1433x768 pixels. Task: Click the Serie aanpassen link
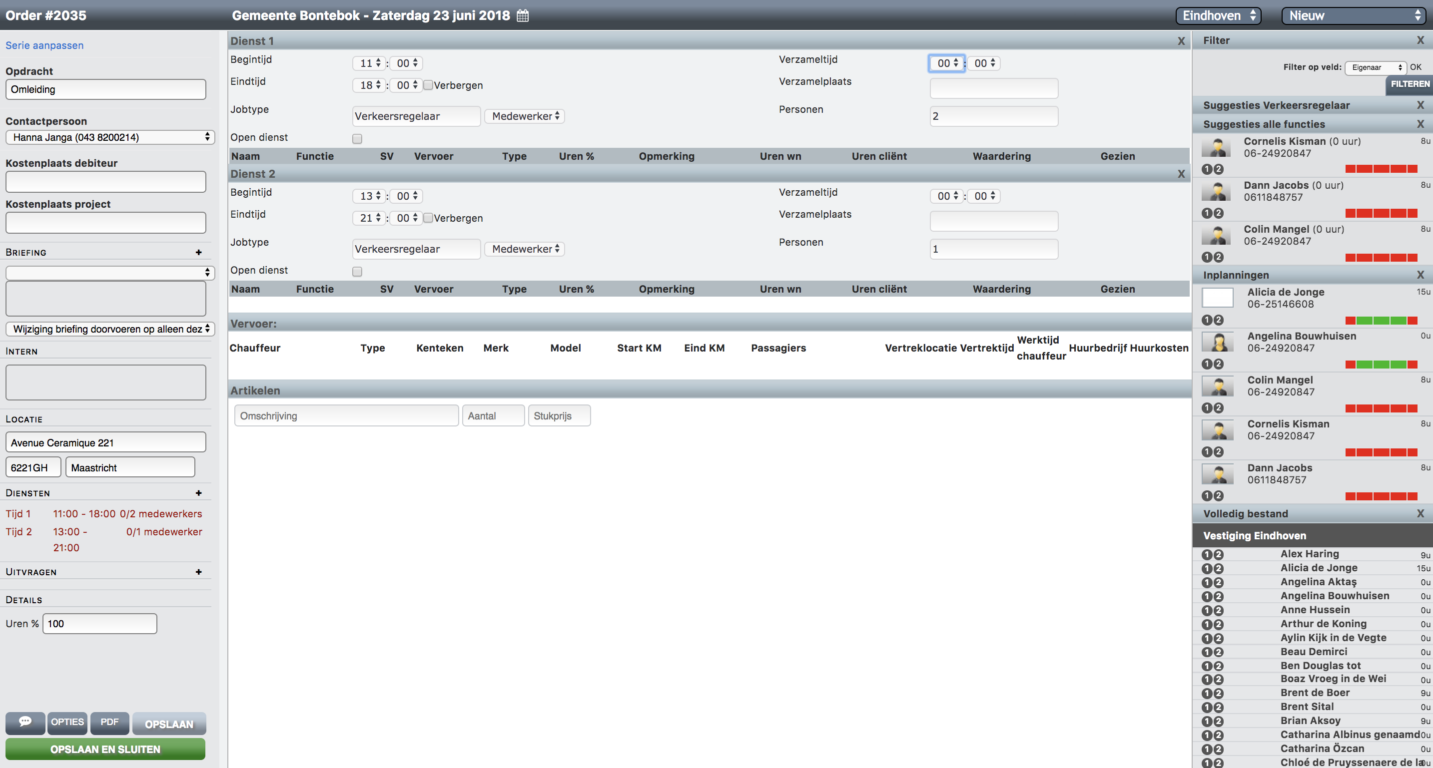(44, 45)
